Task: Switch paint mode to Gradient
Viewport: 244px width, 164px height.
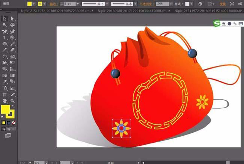Action: pyautogui.click(x=9, y=123)
